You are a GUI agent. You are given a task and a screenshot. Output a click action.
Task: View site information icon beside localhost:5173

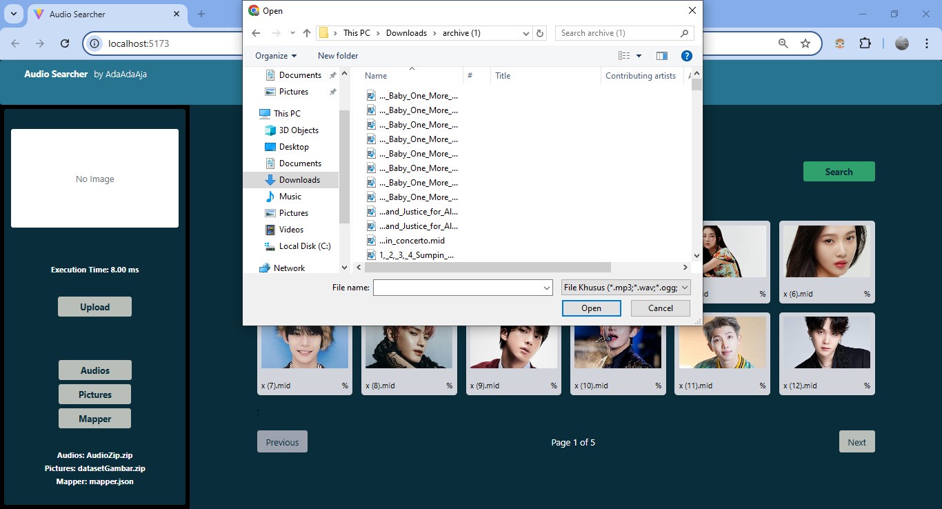point(95,43)
